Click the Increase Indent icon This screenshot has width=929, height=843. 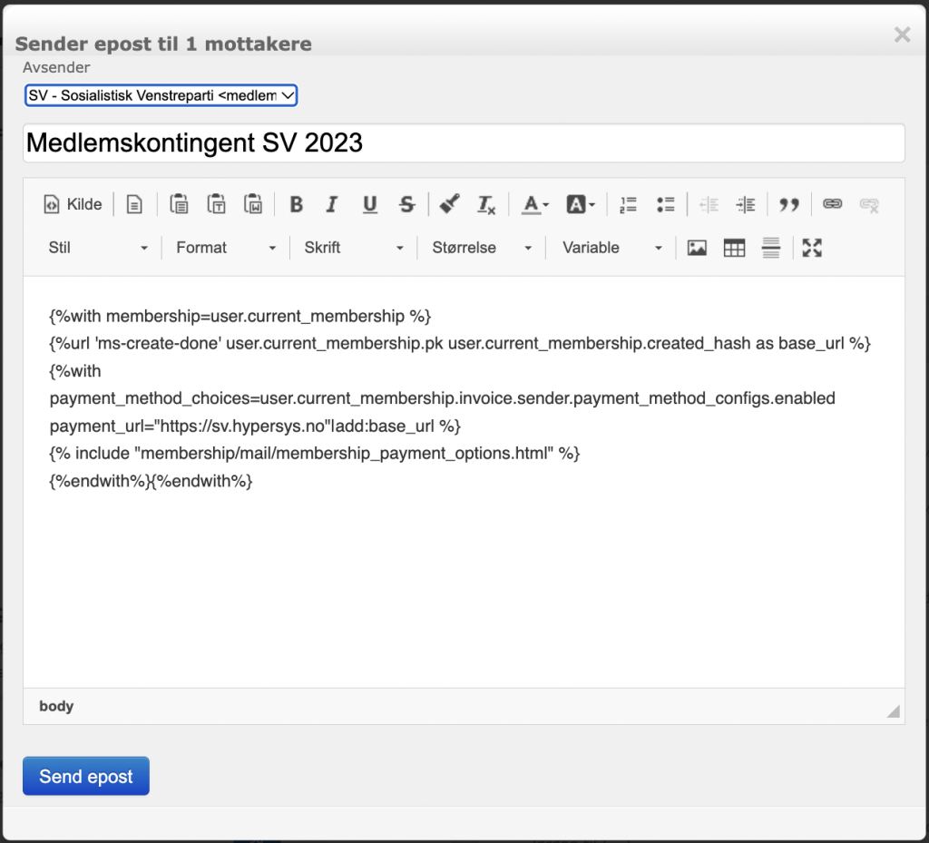tap(746, 204)
